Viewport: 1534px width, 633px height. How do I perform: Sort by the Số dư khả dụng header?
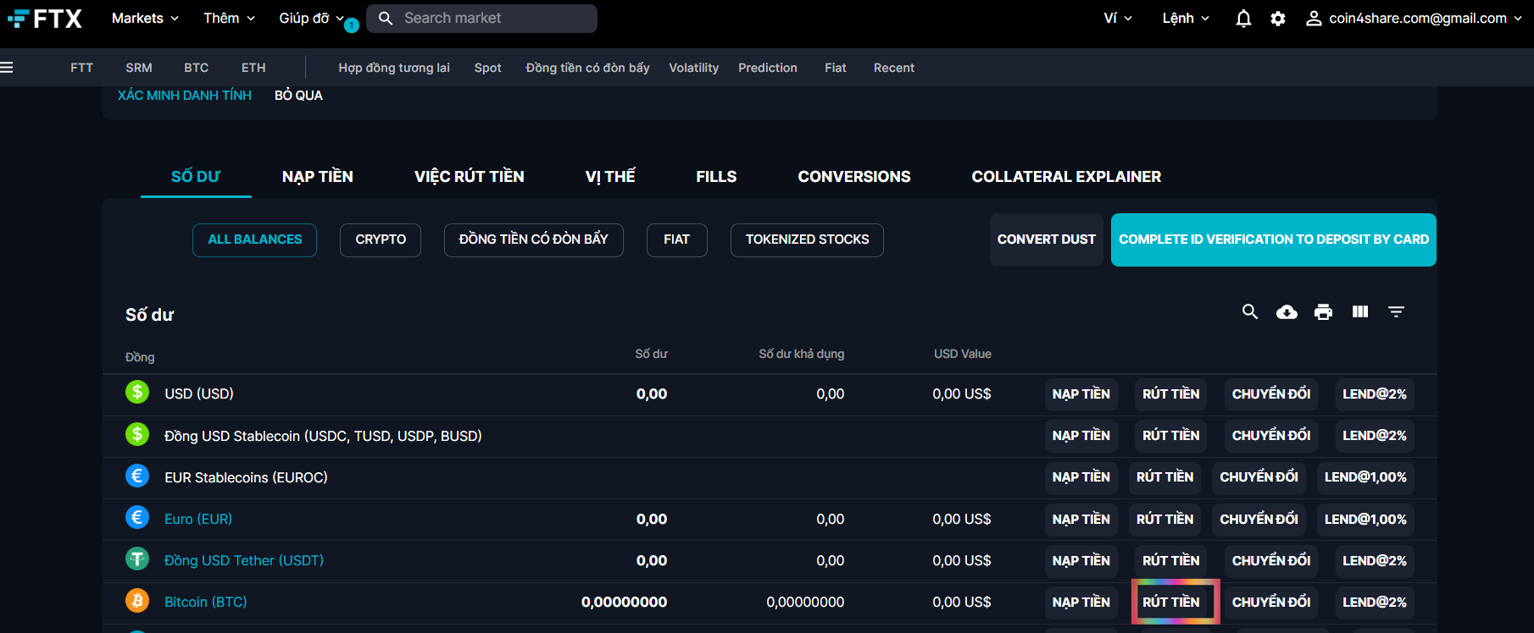802,354
